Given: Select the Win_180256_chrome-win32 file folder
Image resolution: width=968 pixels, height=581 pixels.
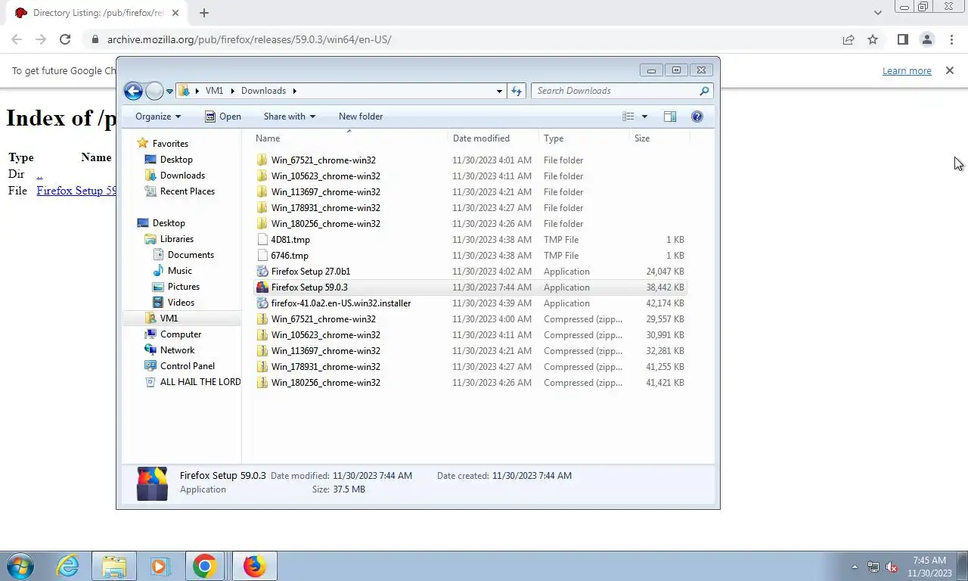Looking at the screenshot, I should pos(470,224).
